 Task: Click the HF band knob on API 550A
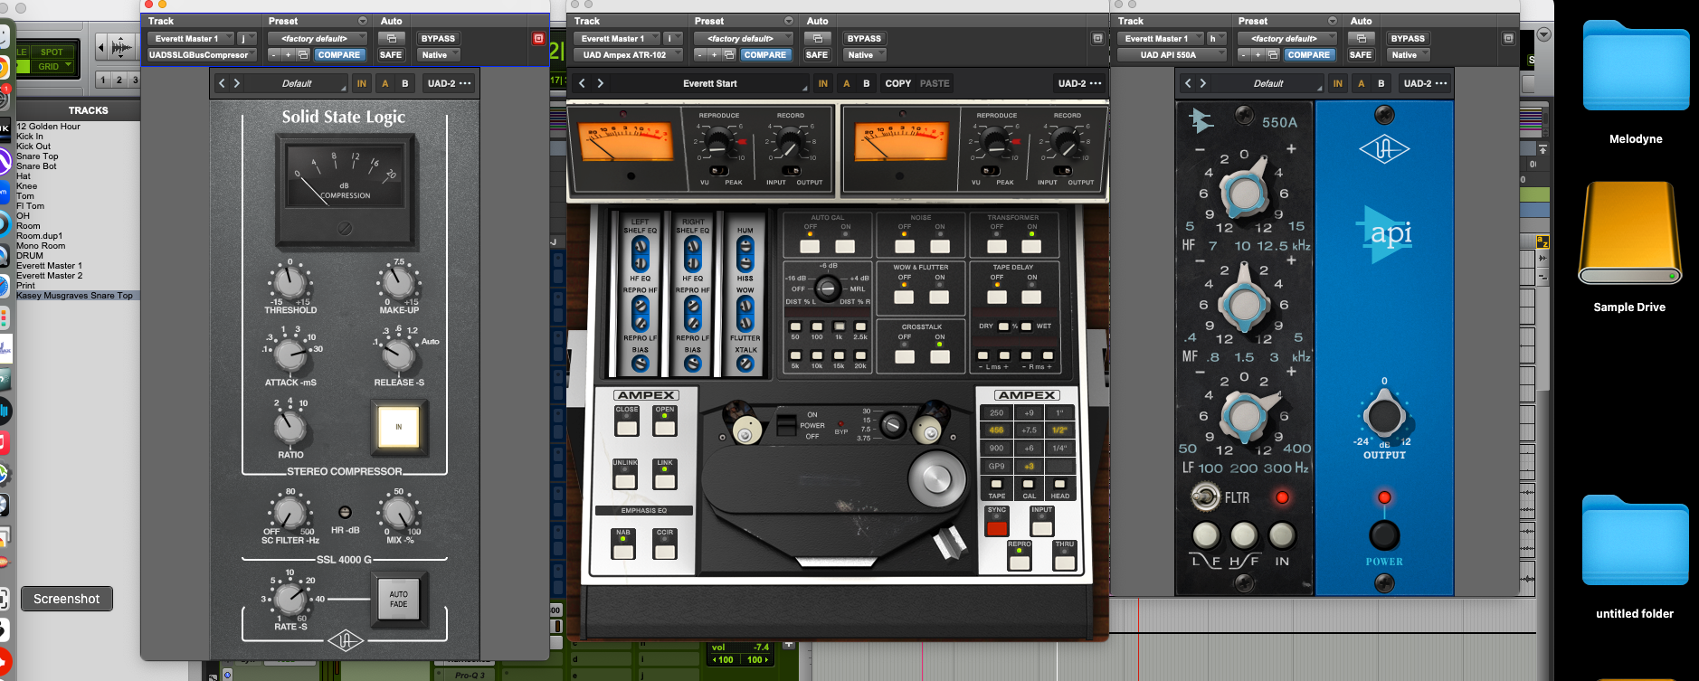[x=1244, y=193]
